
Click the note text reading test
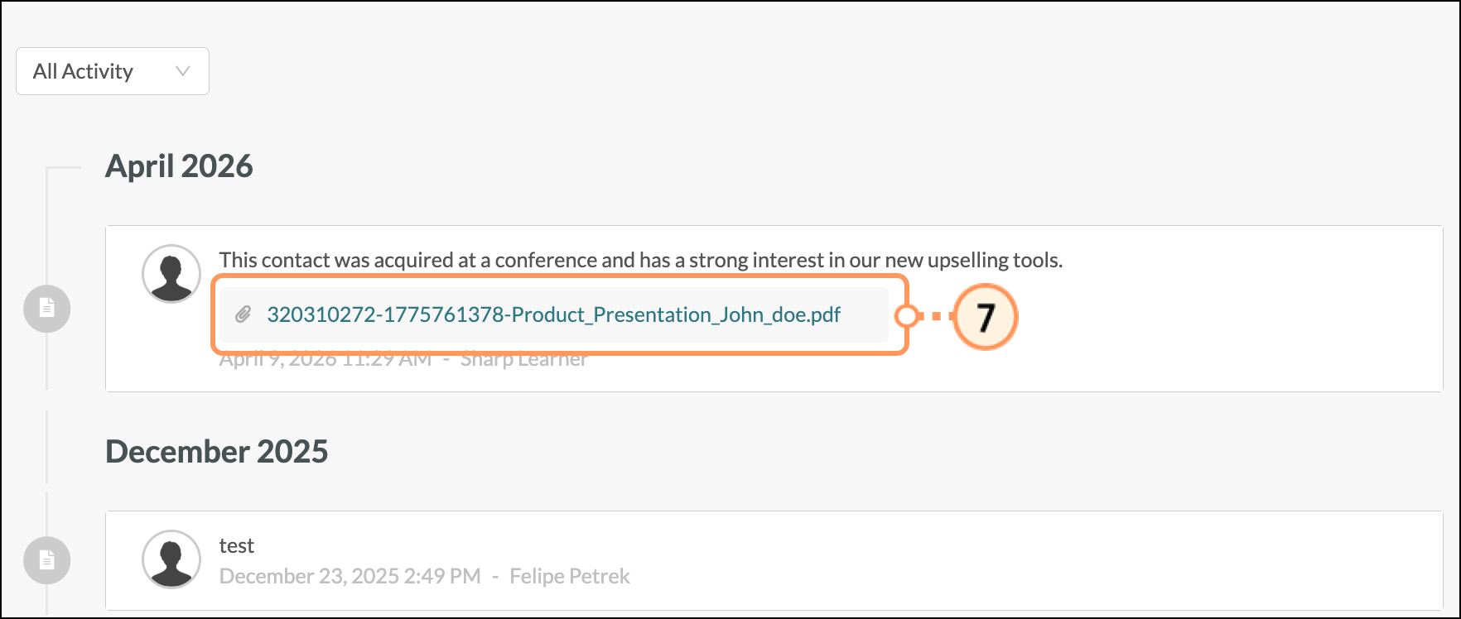pyautogui.click(x=238, y=545)
